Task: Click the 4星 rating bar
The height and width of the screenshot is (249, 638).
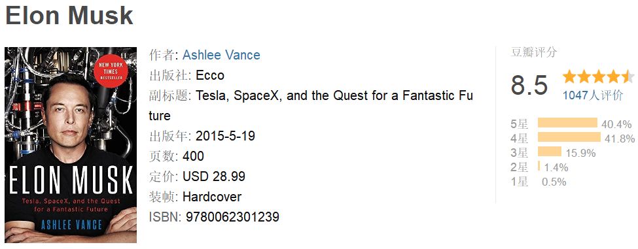Action: tap(569, 137)
